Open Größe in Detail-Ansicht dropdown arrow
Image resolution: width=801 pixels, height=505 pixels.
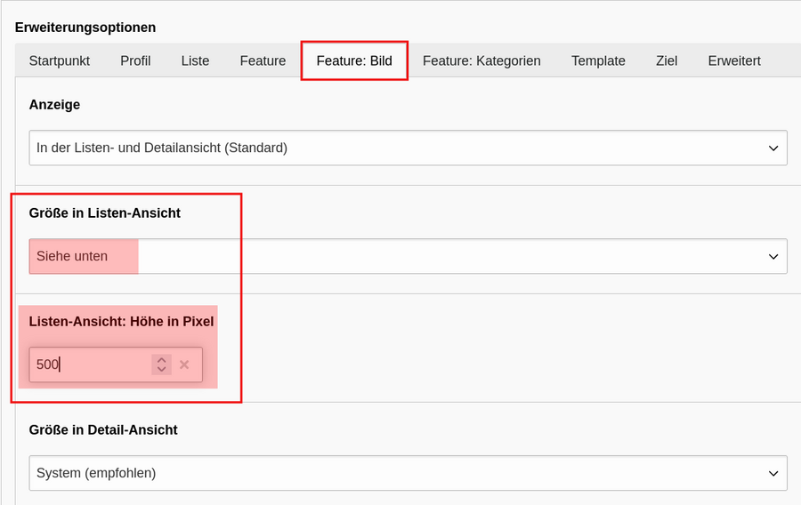pos(773,473)
